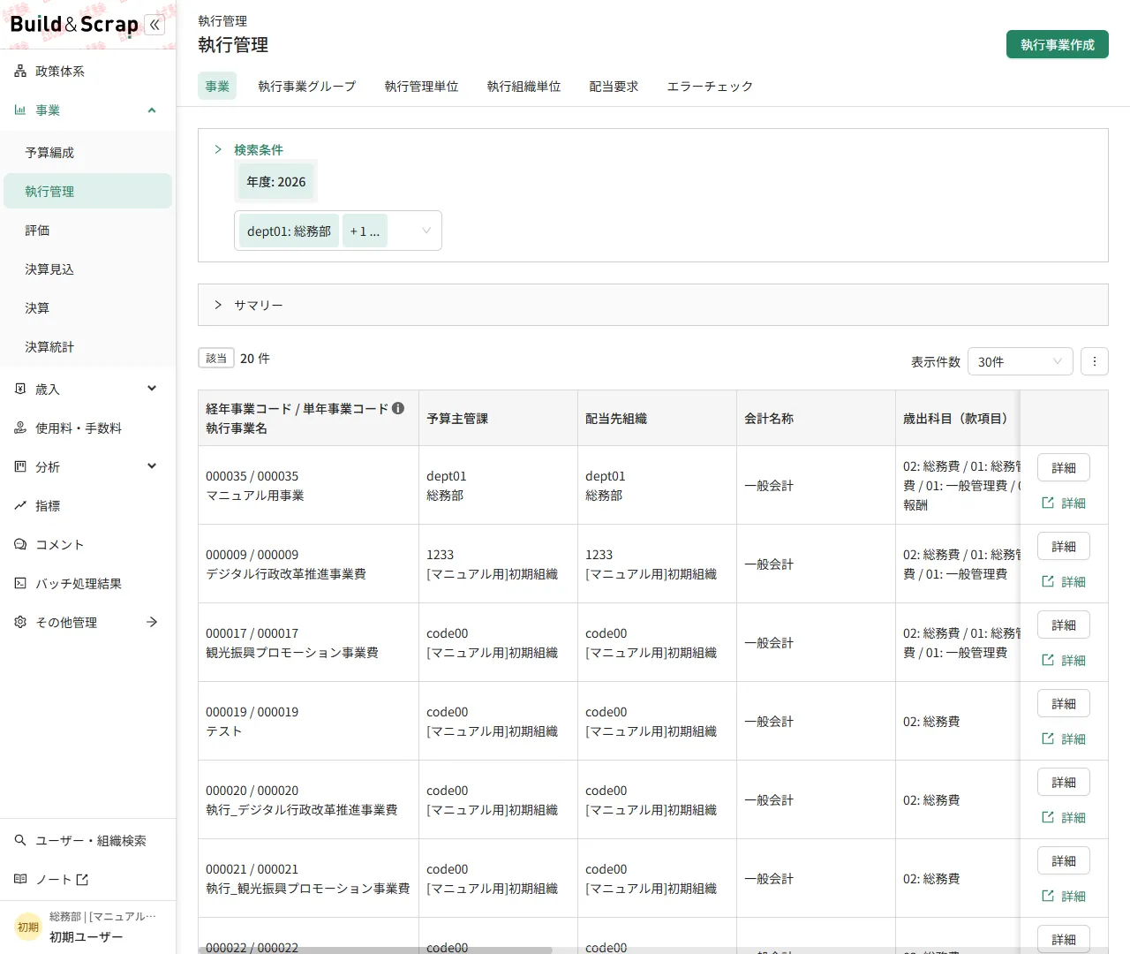The width and height of the screenshot is (1130, 954).
Task: Click the 政策体系 hierarchy icon
Action: point(20,72)
